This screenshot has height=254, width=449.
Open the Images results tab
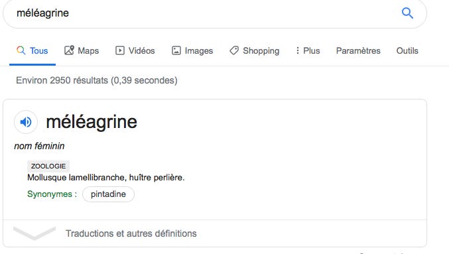pyautogui.click(x=192, y=50)
